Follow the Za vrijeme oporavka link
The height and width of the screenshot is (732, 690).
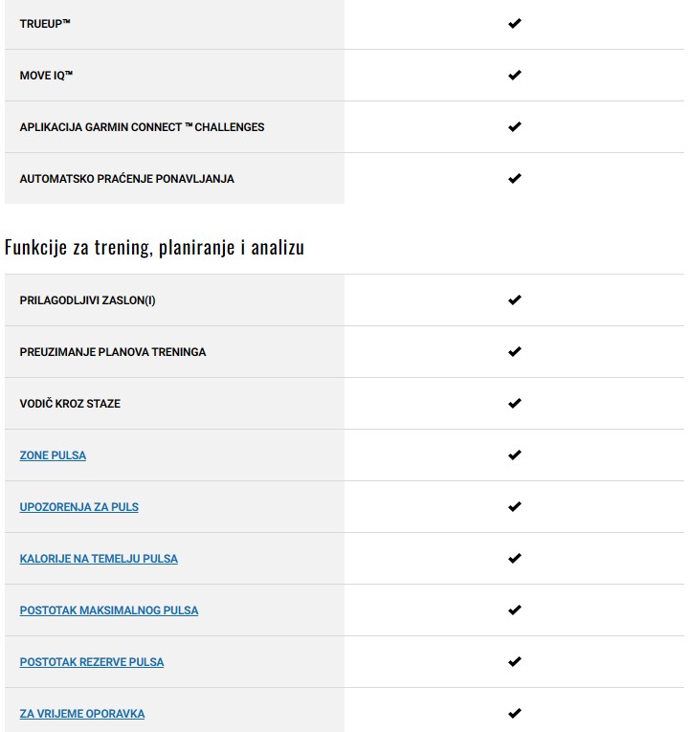(82, 714)
